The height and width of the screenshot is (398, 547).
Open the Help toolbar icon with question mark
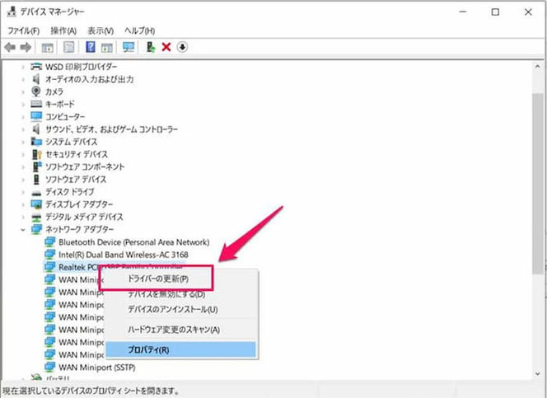pos(91,47)
